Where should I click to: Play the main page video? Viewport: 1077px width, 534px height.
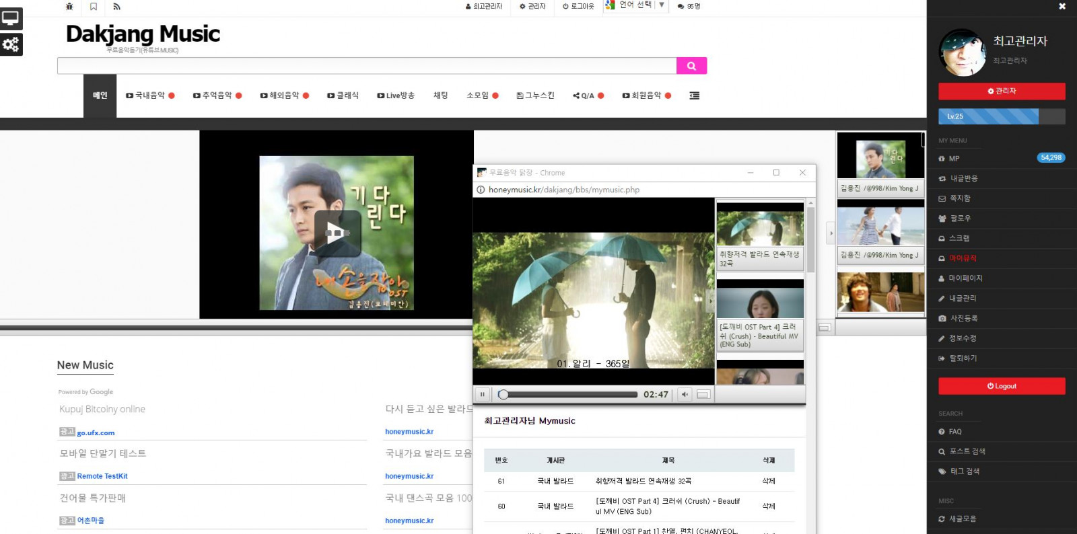click(x=337, y=233)
